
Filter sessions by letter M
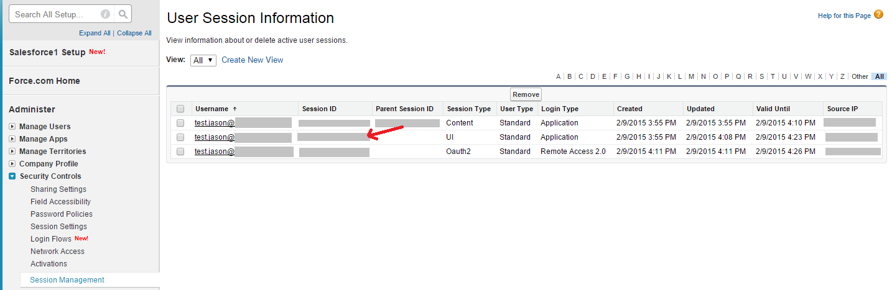(x=691, y=77)
